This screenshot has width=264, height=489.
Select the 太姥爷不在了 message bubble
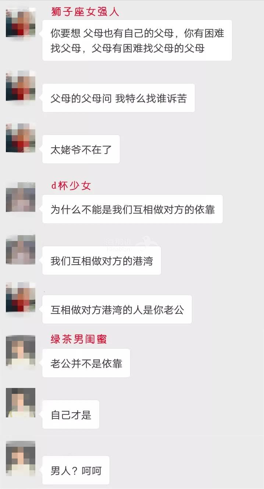[81, 149]
